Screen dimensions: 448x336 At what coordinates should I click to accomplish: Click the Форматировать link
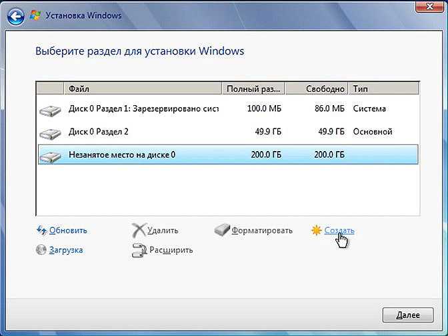tap(262, 230)
